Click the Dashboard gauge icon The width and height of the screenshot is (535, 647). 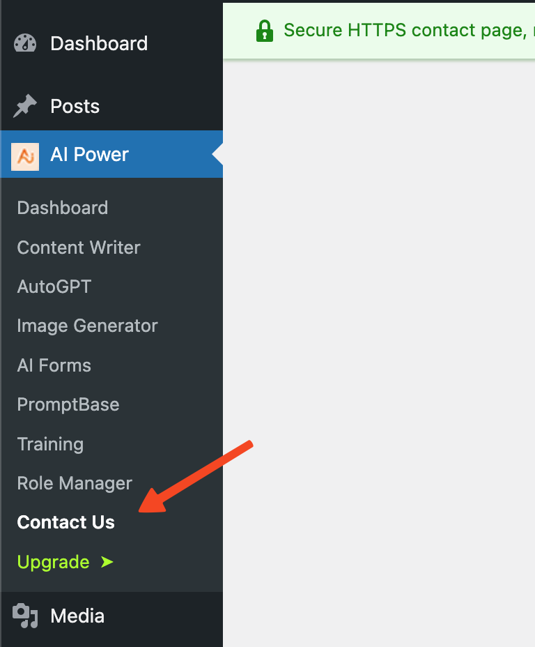point(24,43)
